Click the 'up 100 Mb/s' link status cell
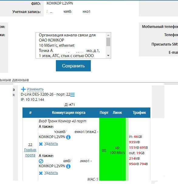Screen dimensions: 178x184 click(x=117, y=150)
